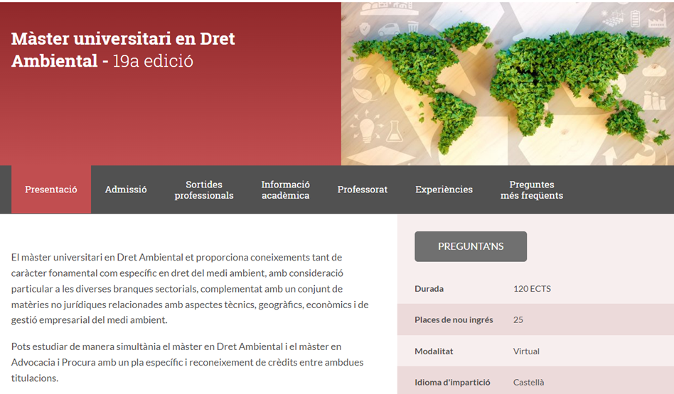The image size is (674, 394).
Task: Click the Idioma d'impartició row
Action: point(535,382)
